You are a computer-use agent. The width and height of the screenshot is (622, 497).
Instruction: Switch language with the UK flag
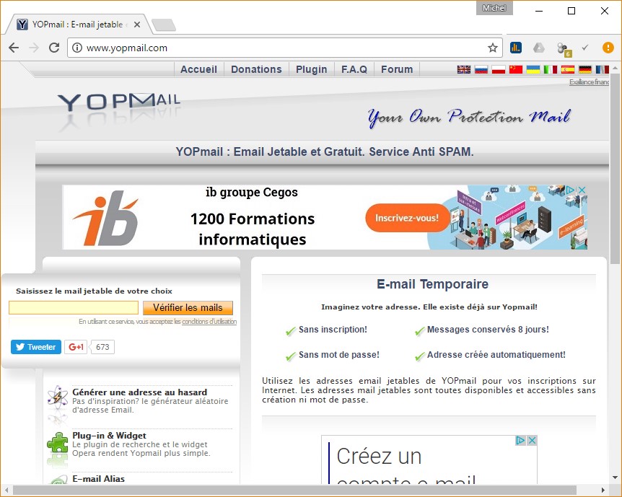[x=464, y=70]
